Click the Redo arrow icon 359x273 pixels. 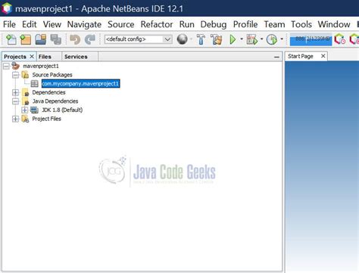pyautogui.click(x=90, y=39)
